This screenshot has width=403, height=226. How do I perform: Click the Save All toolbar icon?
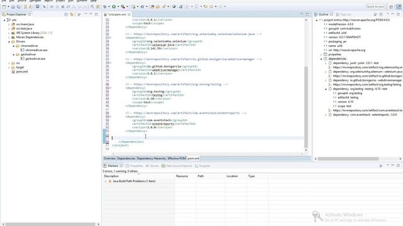[18, 7]
